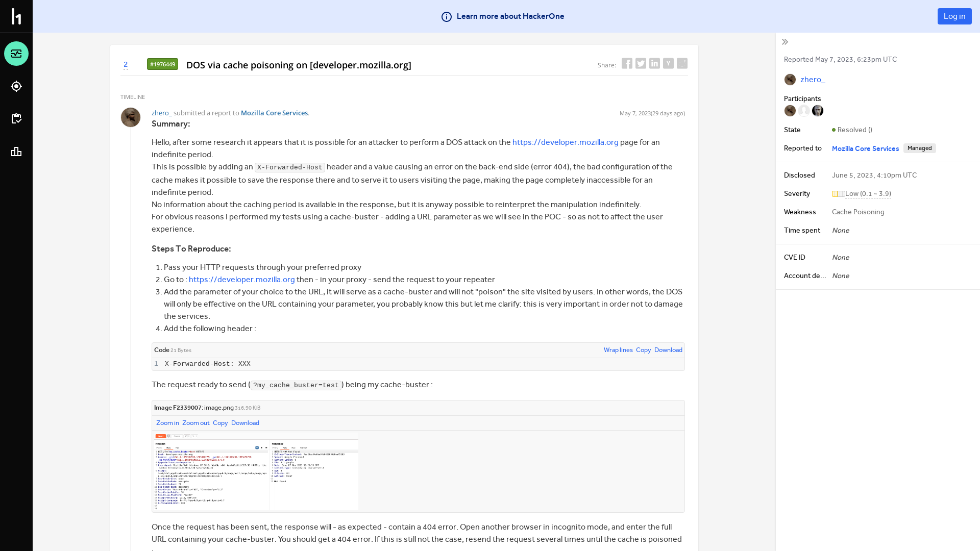Click the Reported May 7, 2023 text
The image size is (980, 551).
tap(840, 60)
